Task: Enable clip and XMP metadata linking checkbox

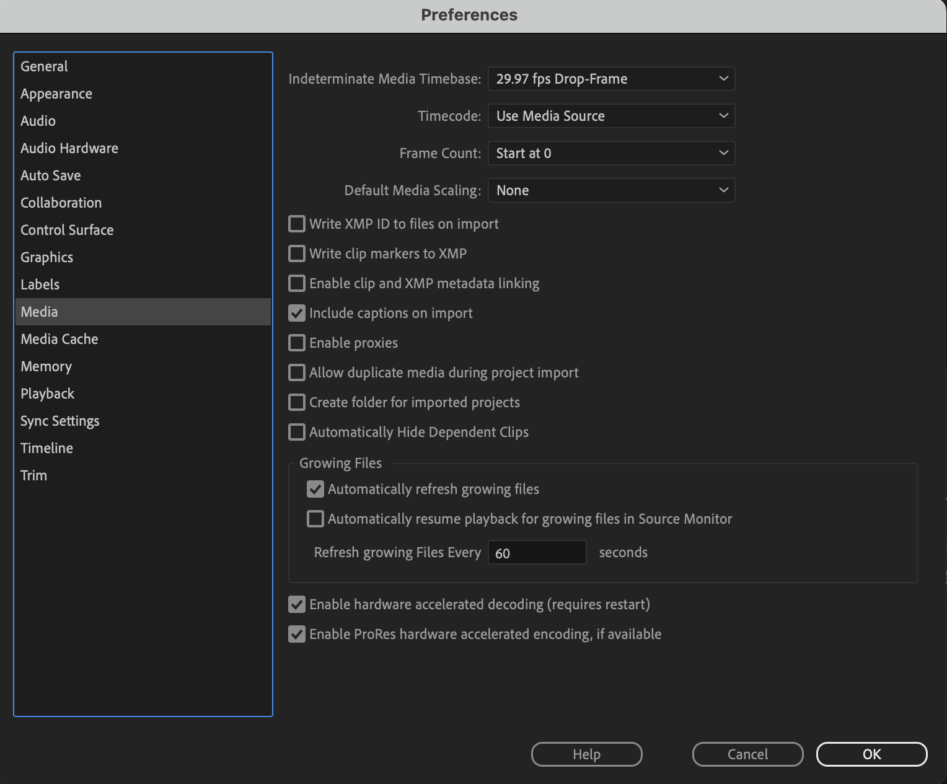Action: pos(297,283)
